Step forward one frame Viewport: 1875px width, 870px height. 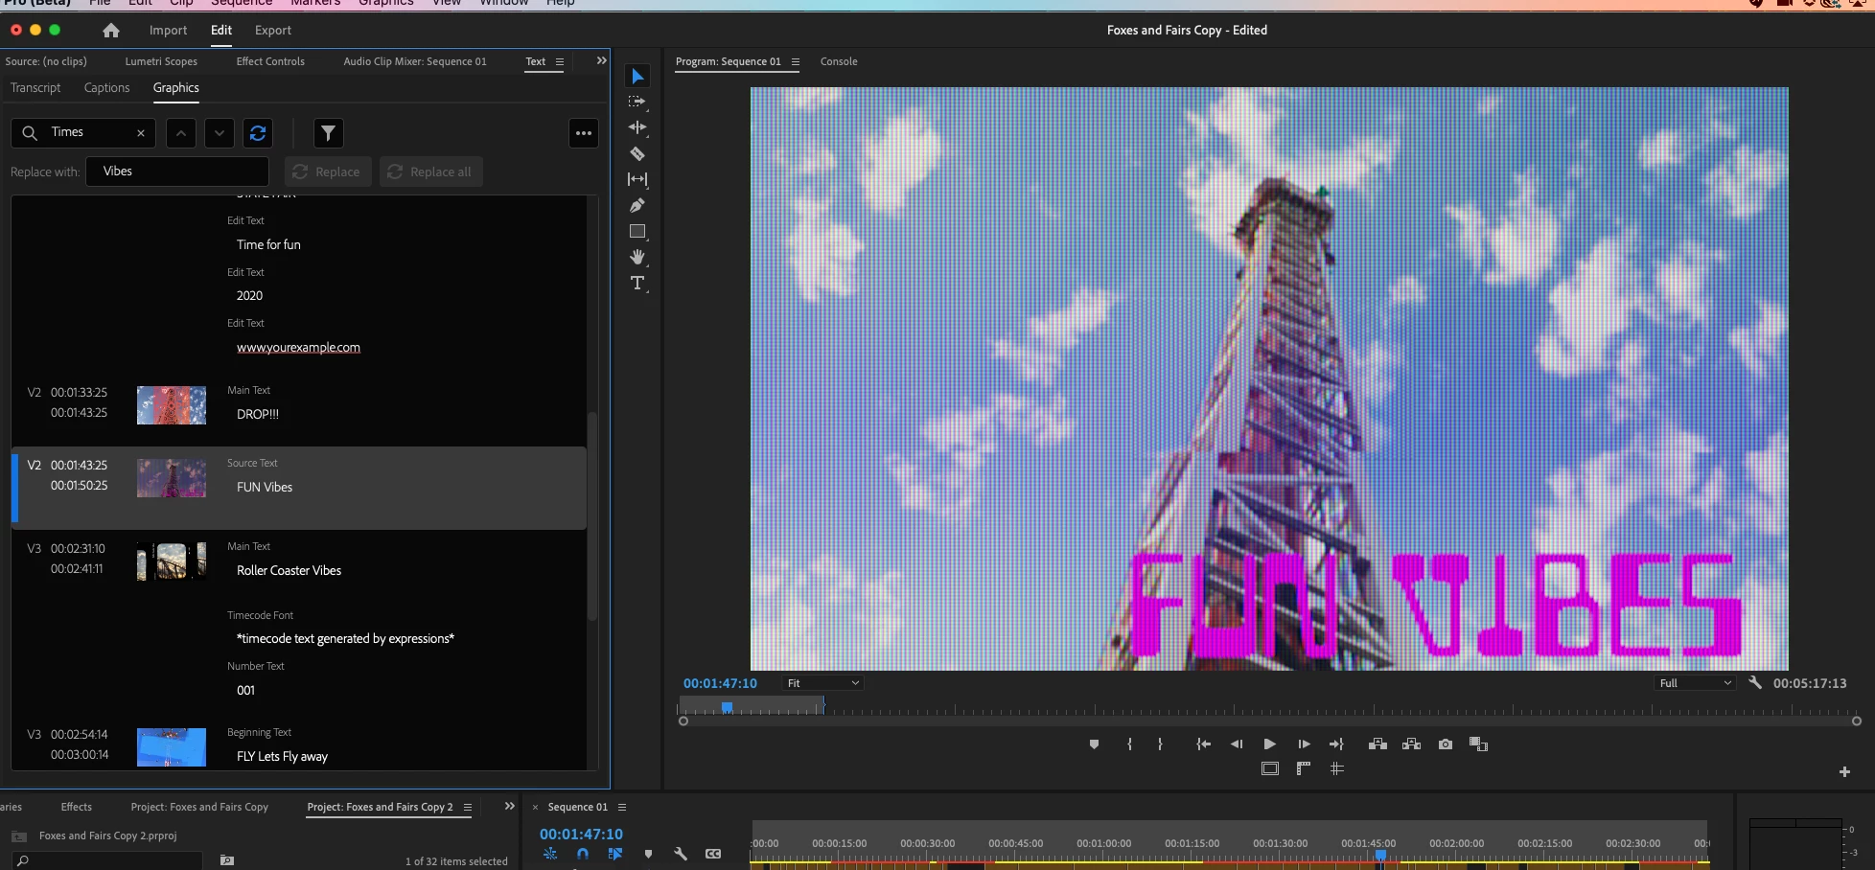1304,744
